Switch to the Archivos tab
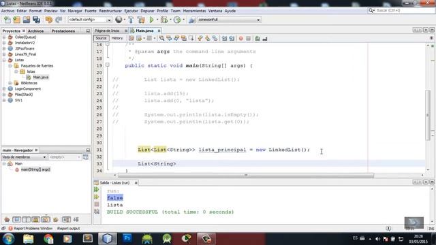The image size is (436, 245). [x=35, y=31]
